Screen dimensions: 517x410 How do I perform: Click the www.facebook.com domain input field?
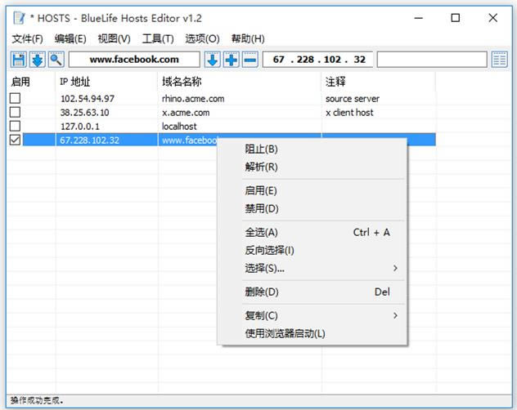click(x=134, y=60)
